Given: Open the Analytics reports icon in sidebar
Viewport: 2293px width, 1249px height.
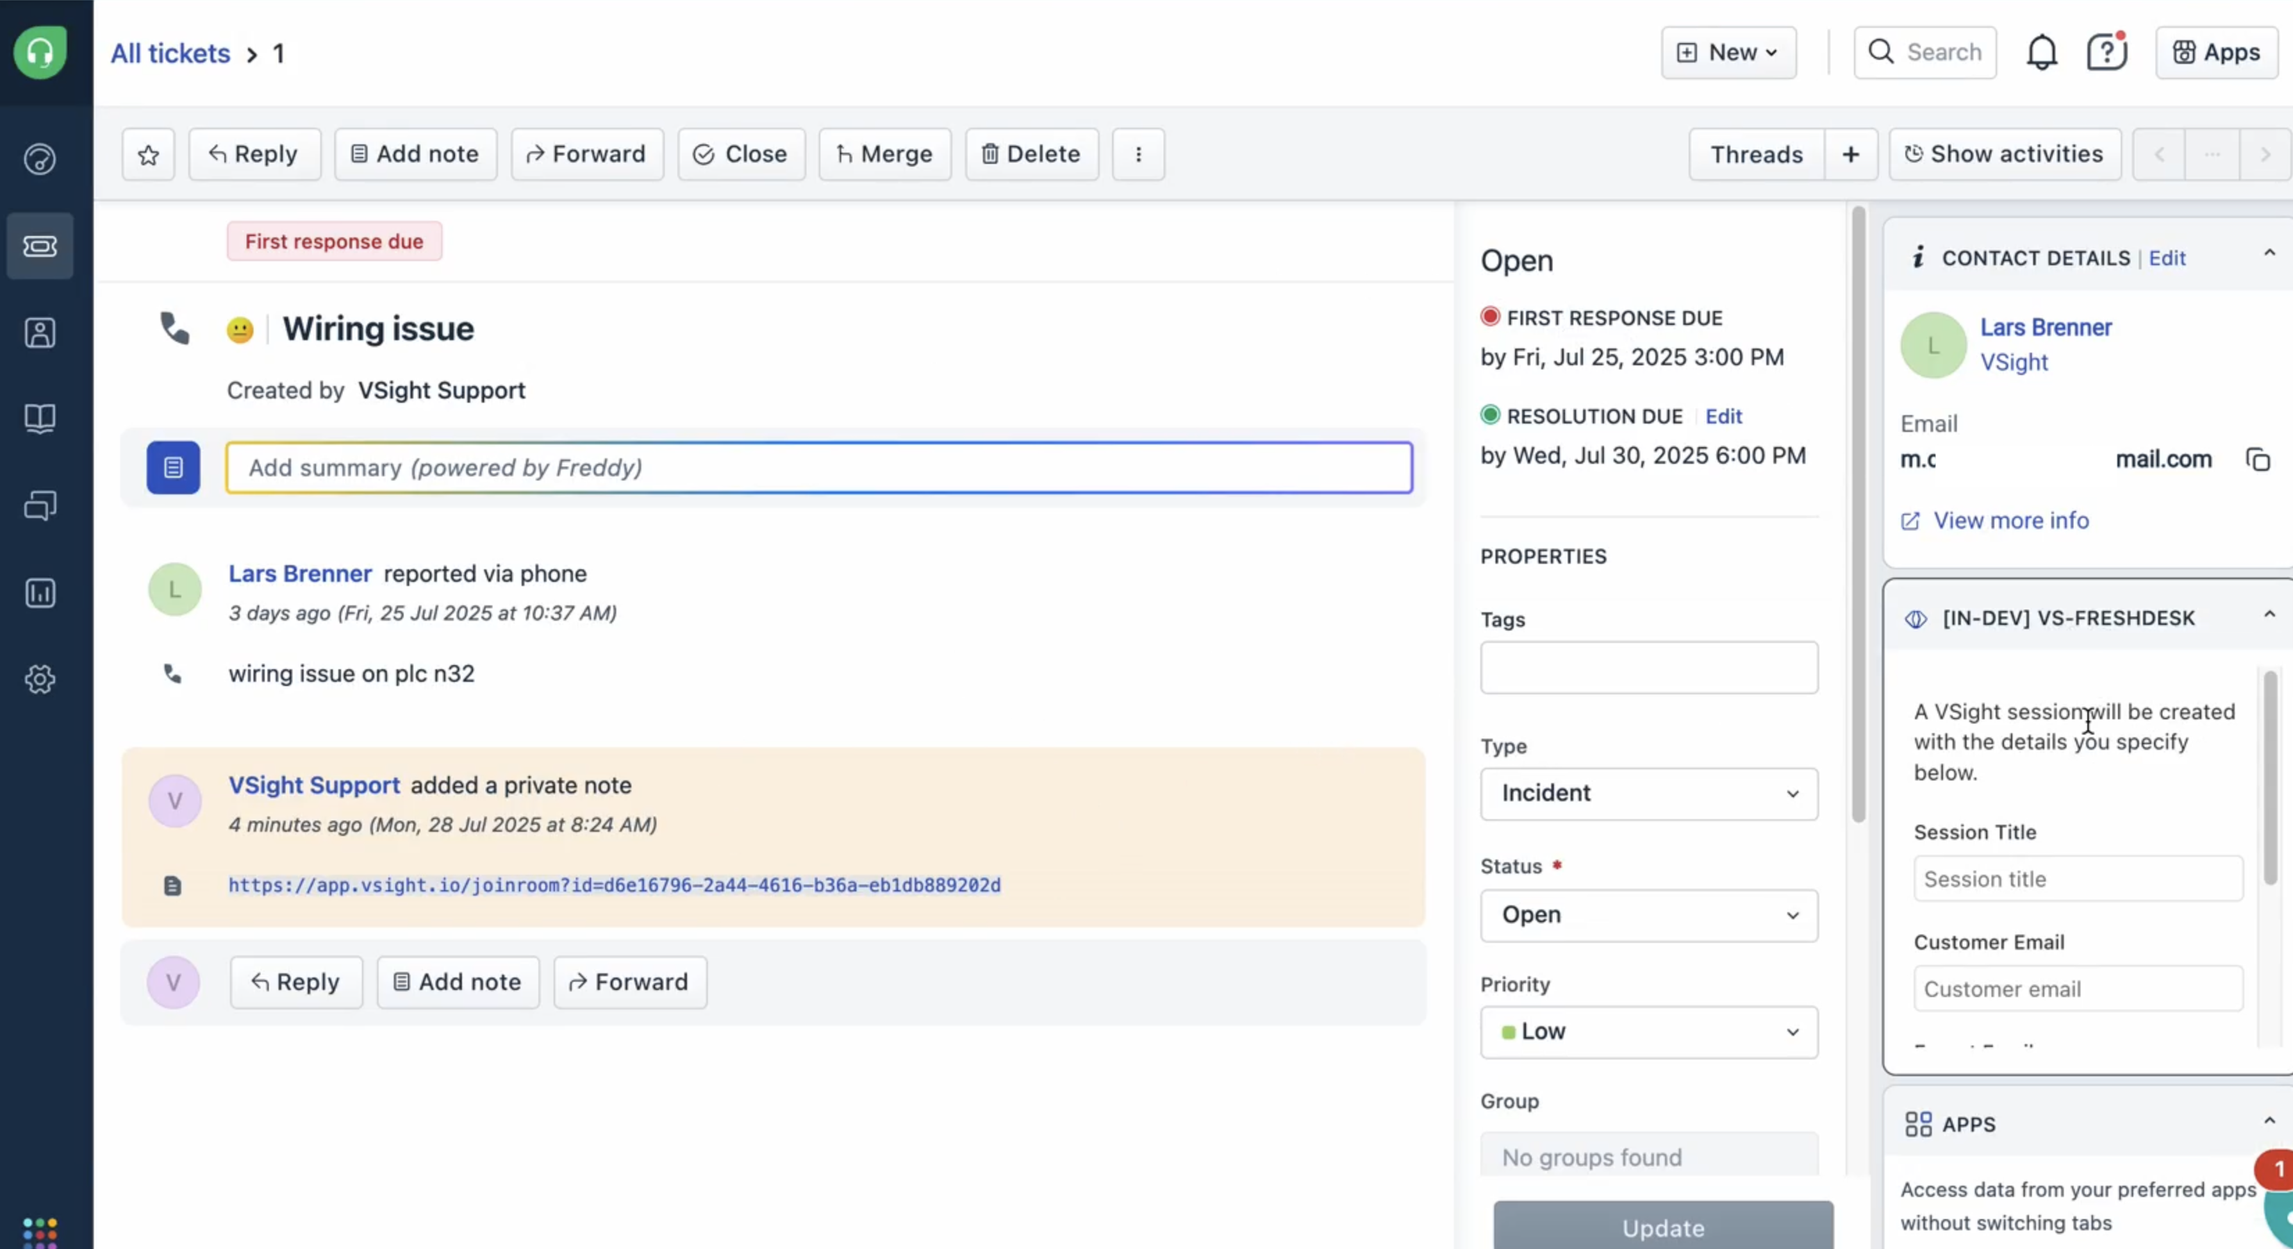Looking at the screenshot, I should coord(40,592).
